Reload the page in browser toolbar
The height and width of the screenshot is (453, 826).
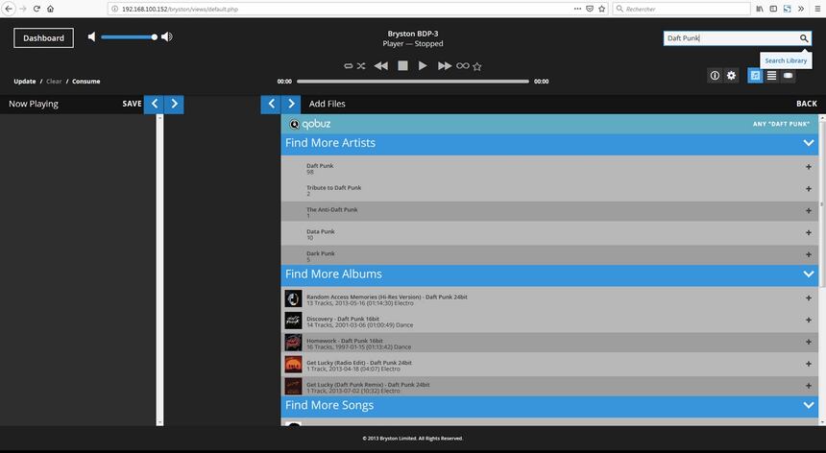pos(36,9)
